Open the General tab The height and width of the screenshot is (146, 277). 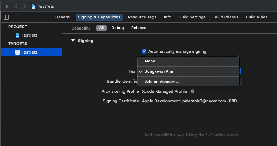[63, 17]
